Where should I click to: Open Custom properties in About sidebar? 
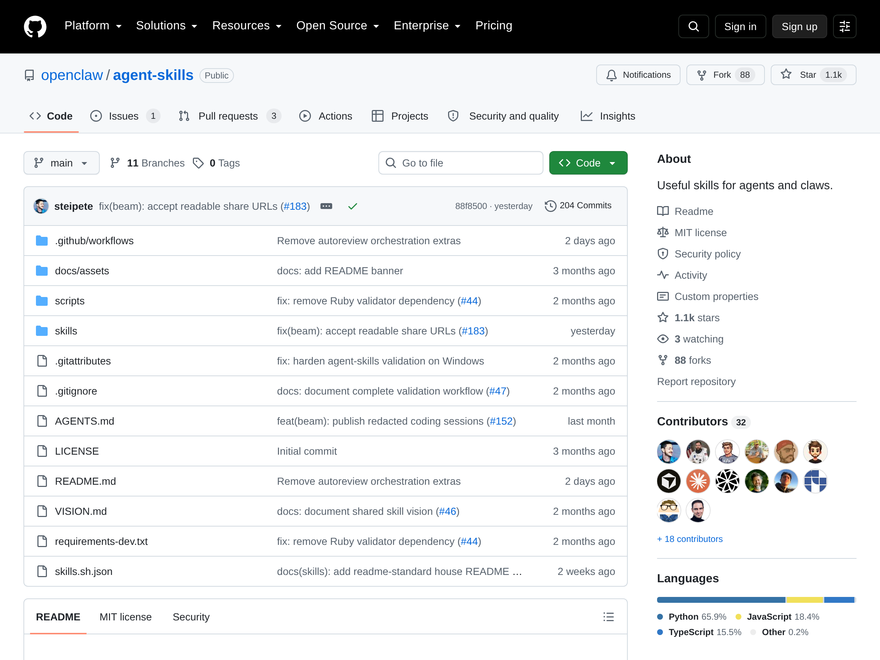coord(708,296)
